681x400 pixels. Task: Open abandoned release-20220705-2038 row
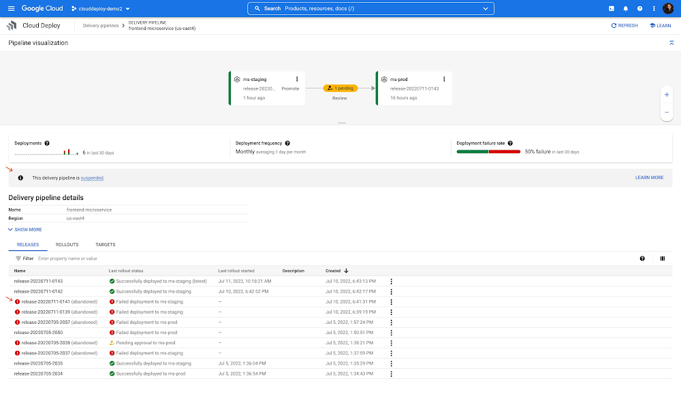click(x=59, y=343)
